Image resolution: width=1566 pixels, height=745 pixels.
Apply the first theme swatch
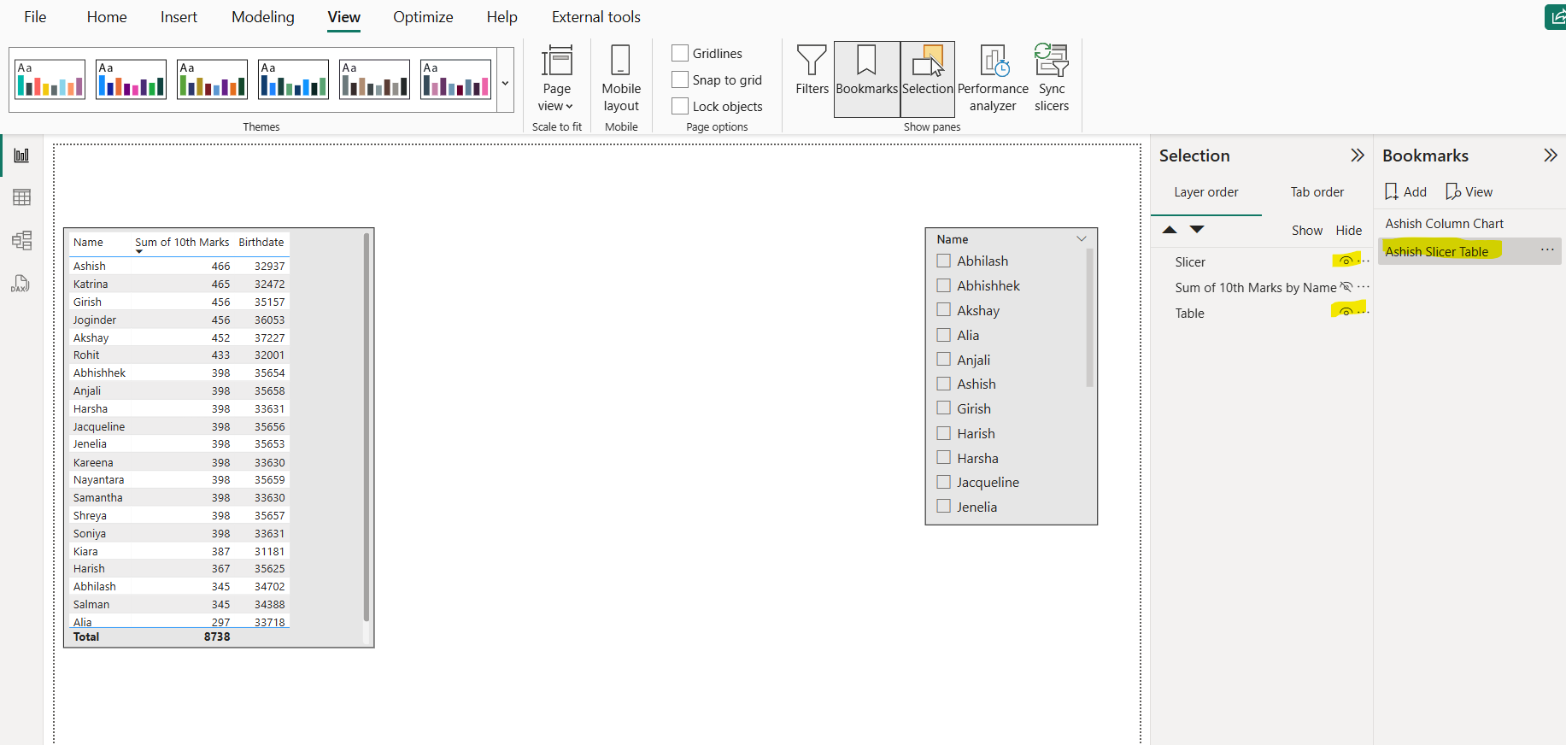click(50, 79)
